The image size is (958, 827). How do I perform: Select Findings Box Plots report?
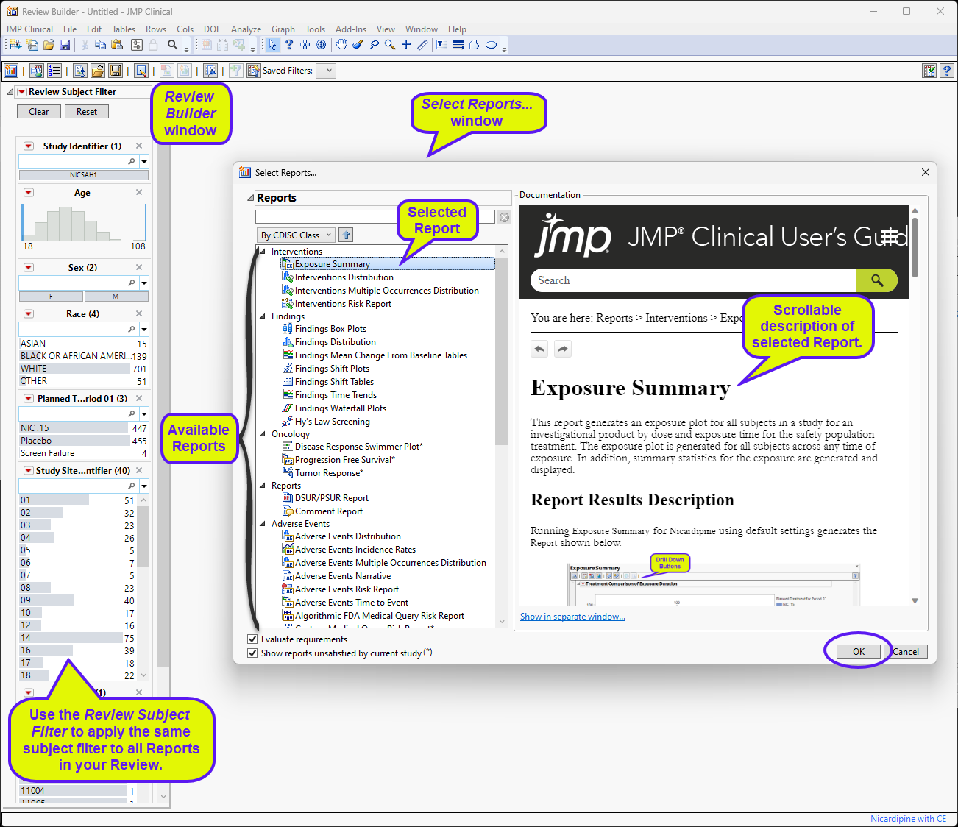[330, 329]
